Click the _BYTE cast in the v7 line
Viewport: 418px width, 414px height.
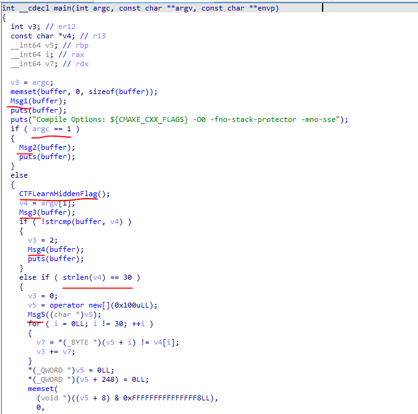[77, 342]
